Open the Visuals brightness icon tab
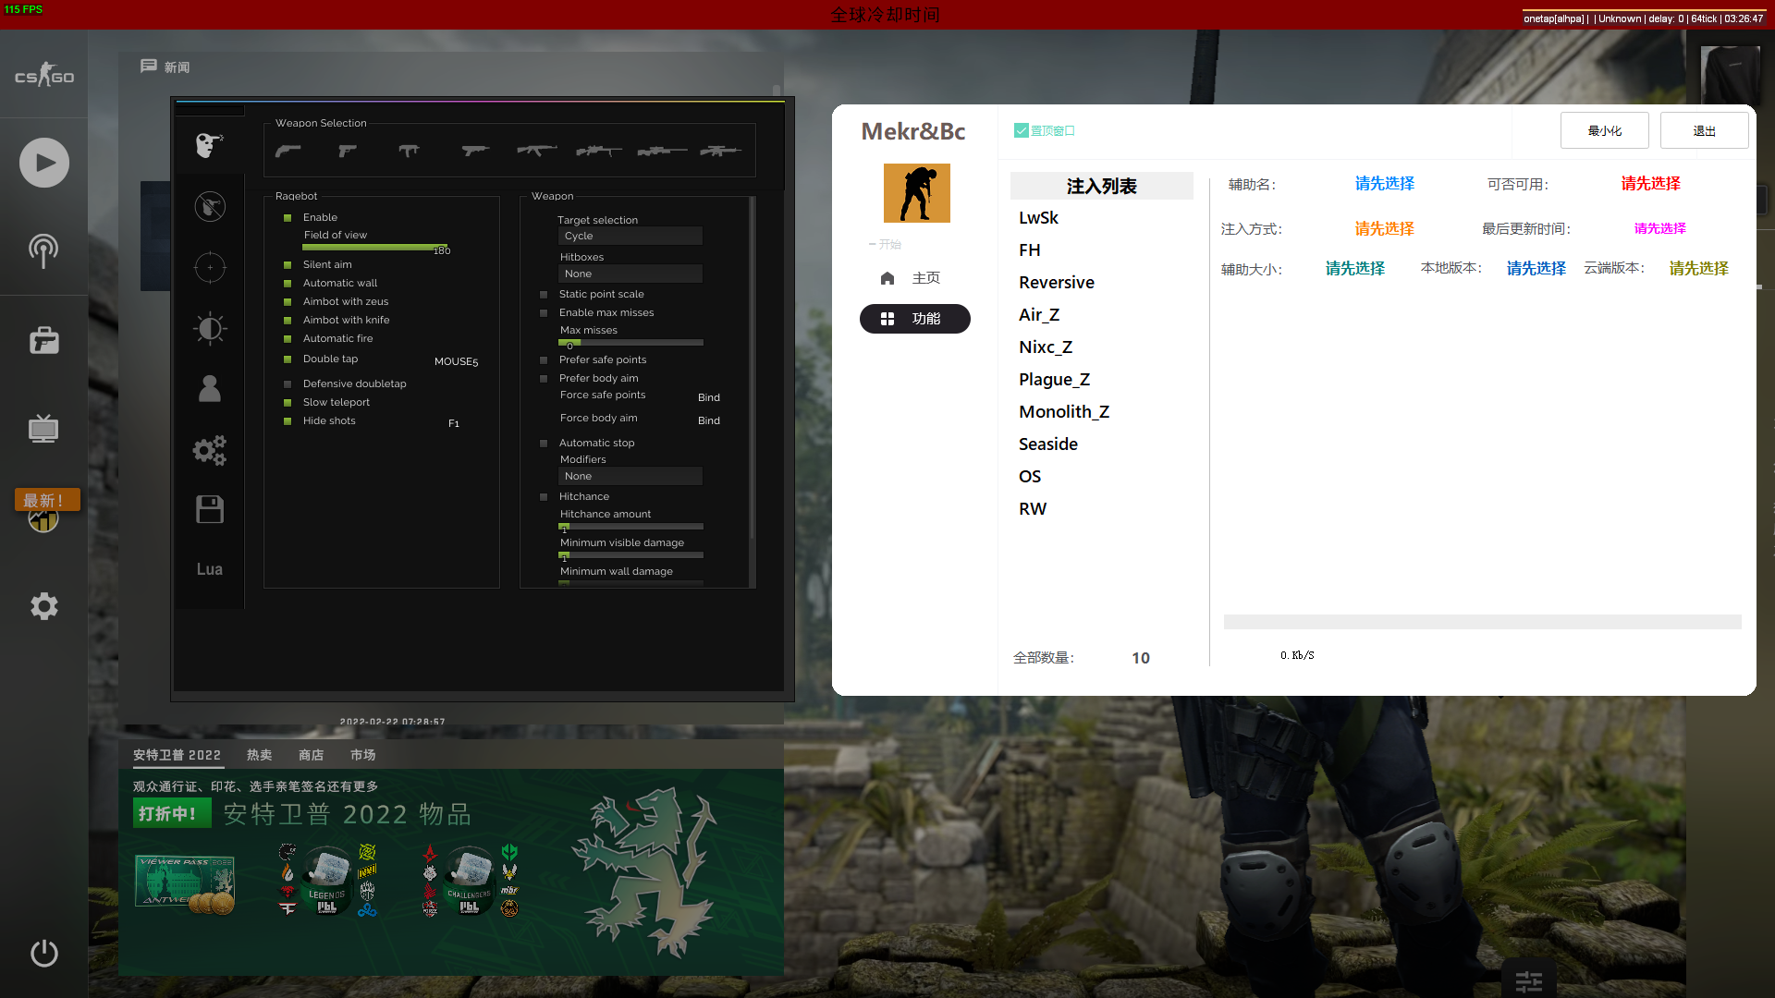Screen dimensions: 1775x998 209,328
